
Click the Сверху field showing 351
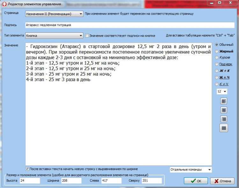(152, 181)
